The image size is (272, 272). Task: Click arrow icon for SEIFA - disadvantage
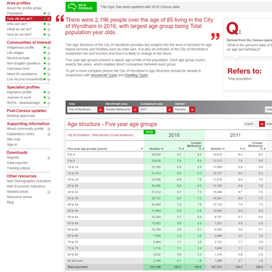49,103
